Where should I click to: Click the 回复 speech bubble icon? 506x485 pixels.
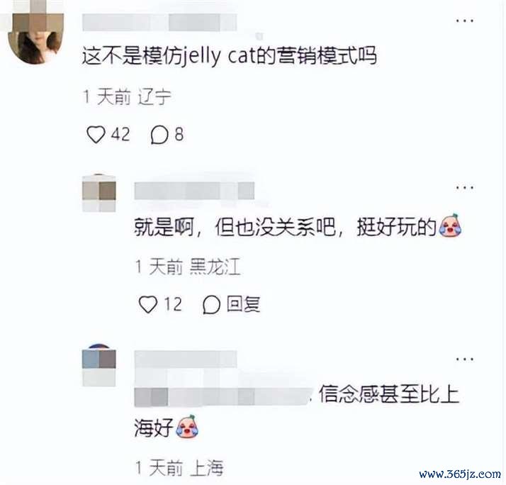coord(211,305)
